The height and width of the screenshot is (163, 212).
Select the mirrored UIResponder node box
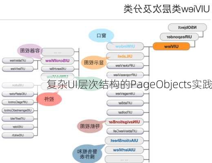point(179,37)
